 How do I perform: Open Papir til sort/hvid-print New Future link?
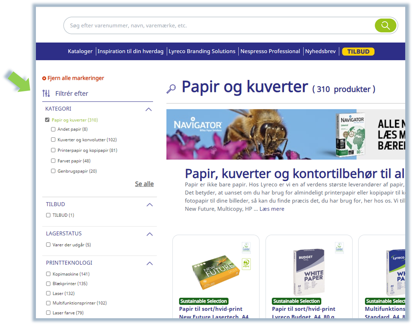click(214, 313)
